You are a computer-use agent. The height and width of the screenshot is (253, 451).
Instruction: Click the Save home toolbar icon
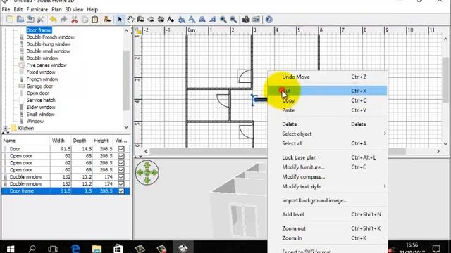click(30, 20)
